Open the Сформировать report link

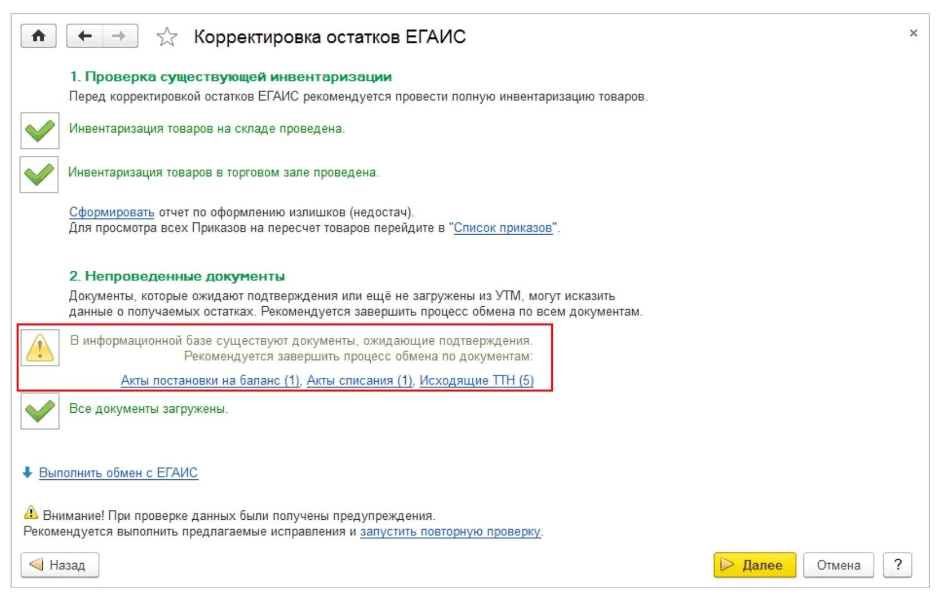[x=112, y=212]
